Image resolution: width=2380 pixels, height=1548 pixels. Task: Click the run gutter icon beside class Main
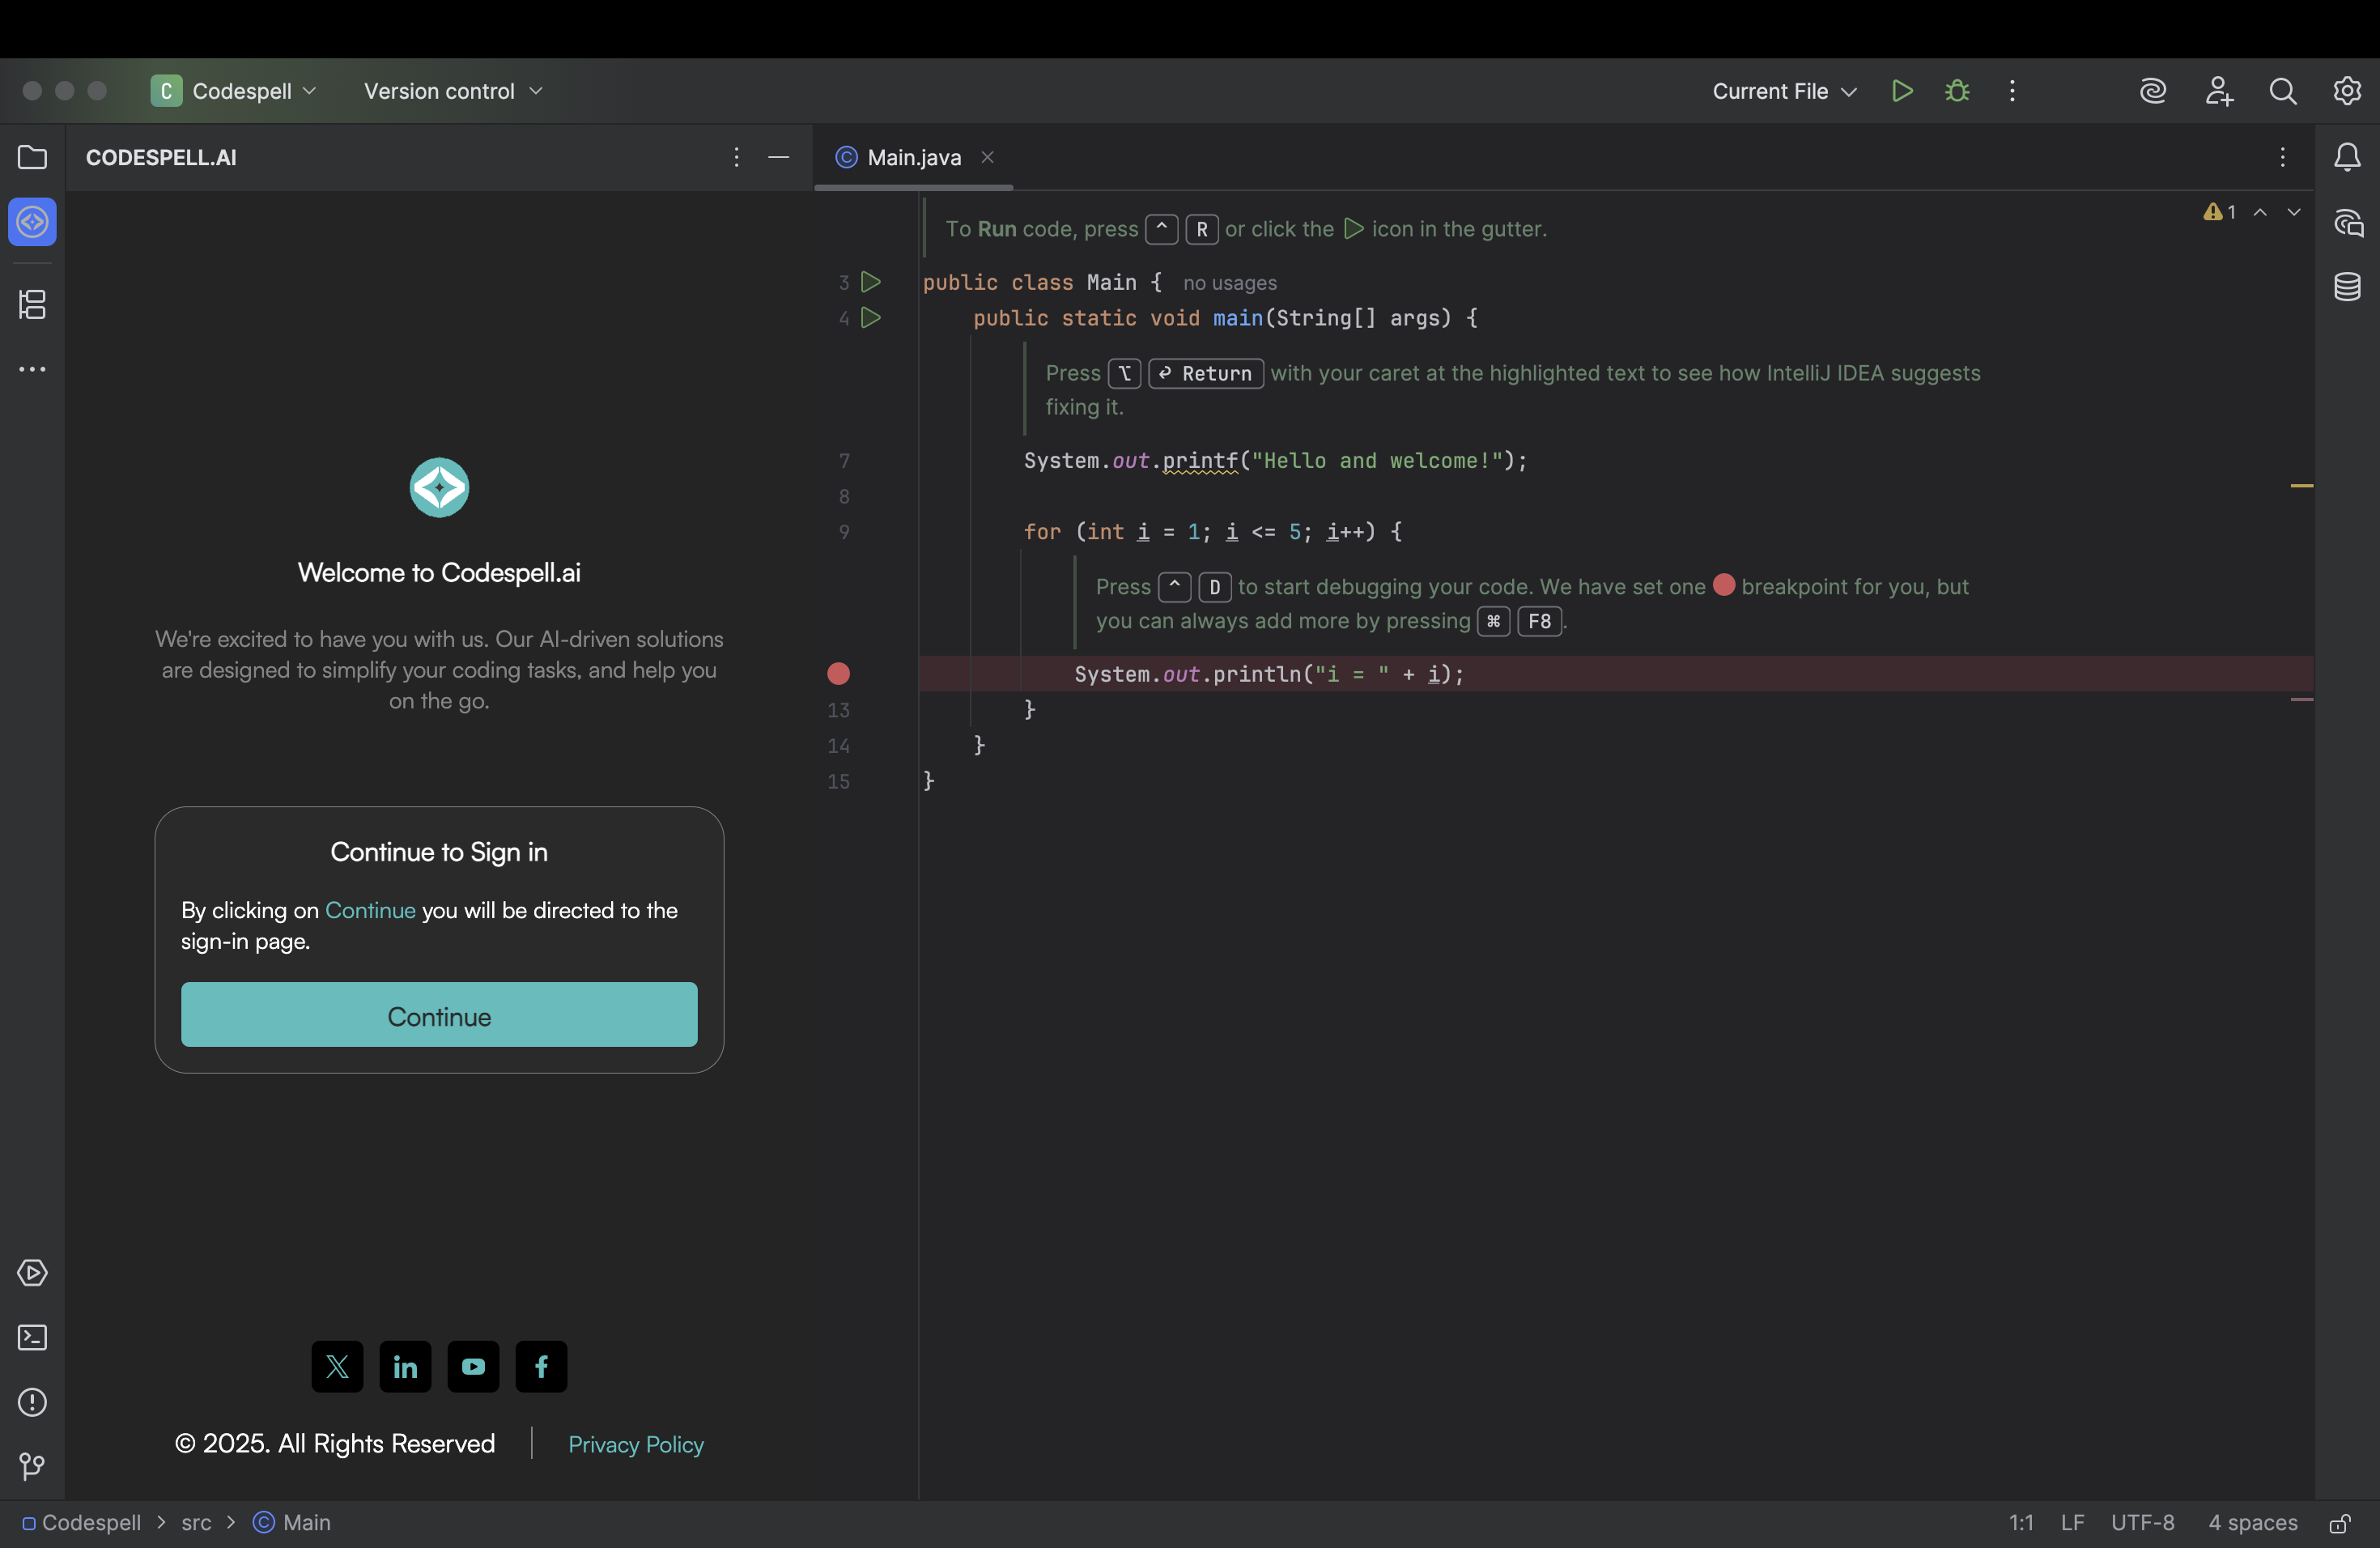[x=871, y=282]
